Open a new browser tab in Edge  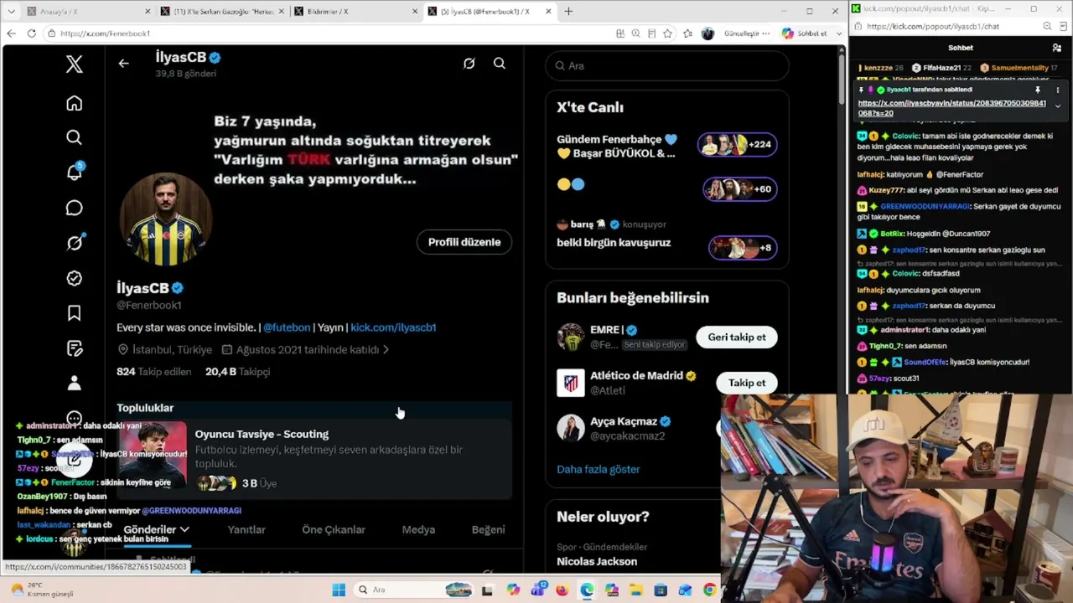point(568,11)
